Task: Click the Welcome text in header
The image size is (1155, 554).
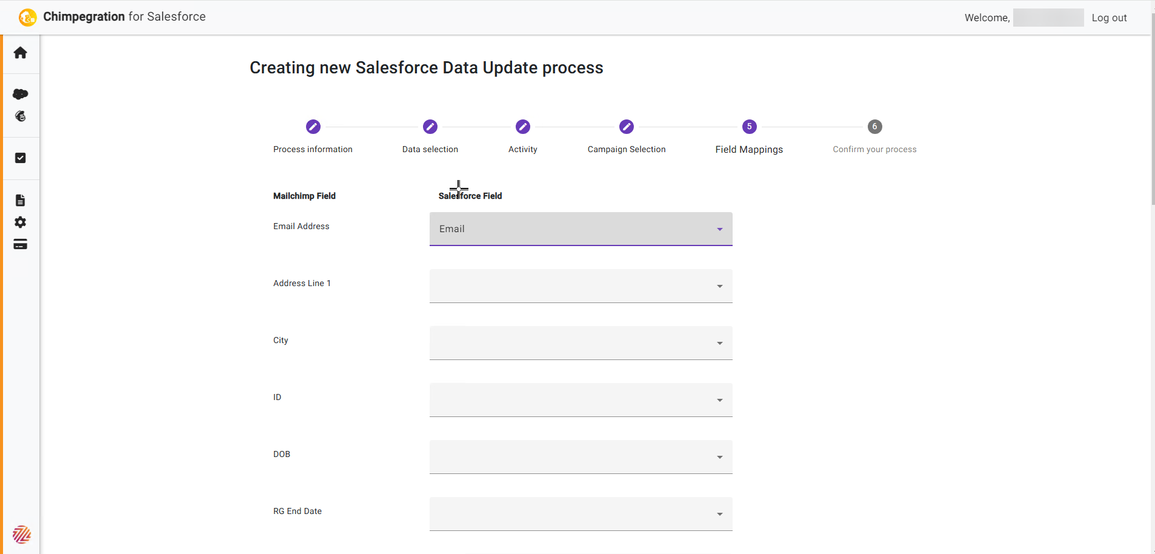Action: pos(987,18)
